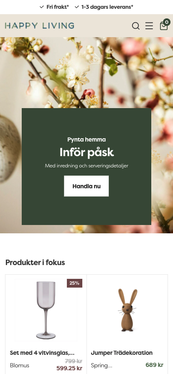Open Set med 4 vitvinsglas product title
The height and width of the screenshot is (374, 173).
(x=42, y=353)
